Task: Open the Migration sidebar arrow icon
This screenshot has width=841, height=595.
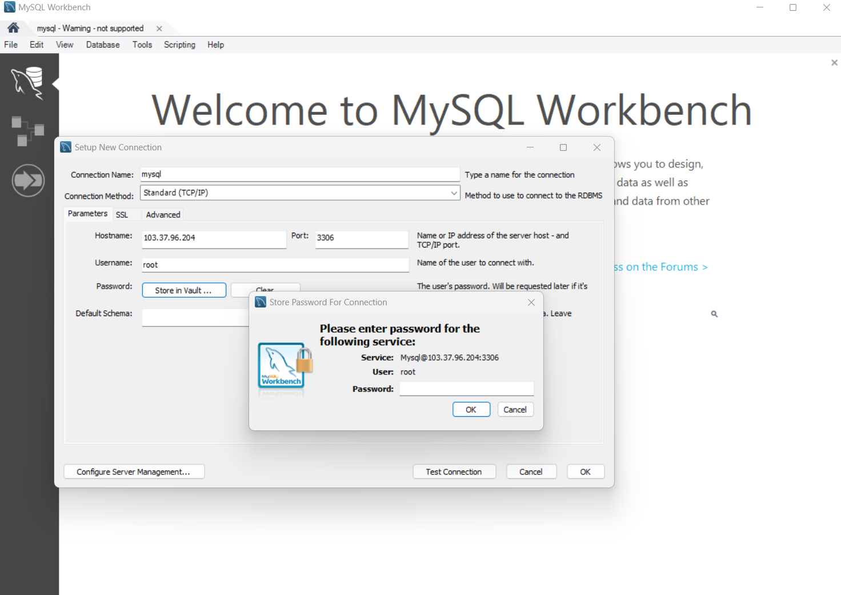Action: click(28, 181)
